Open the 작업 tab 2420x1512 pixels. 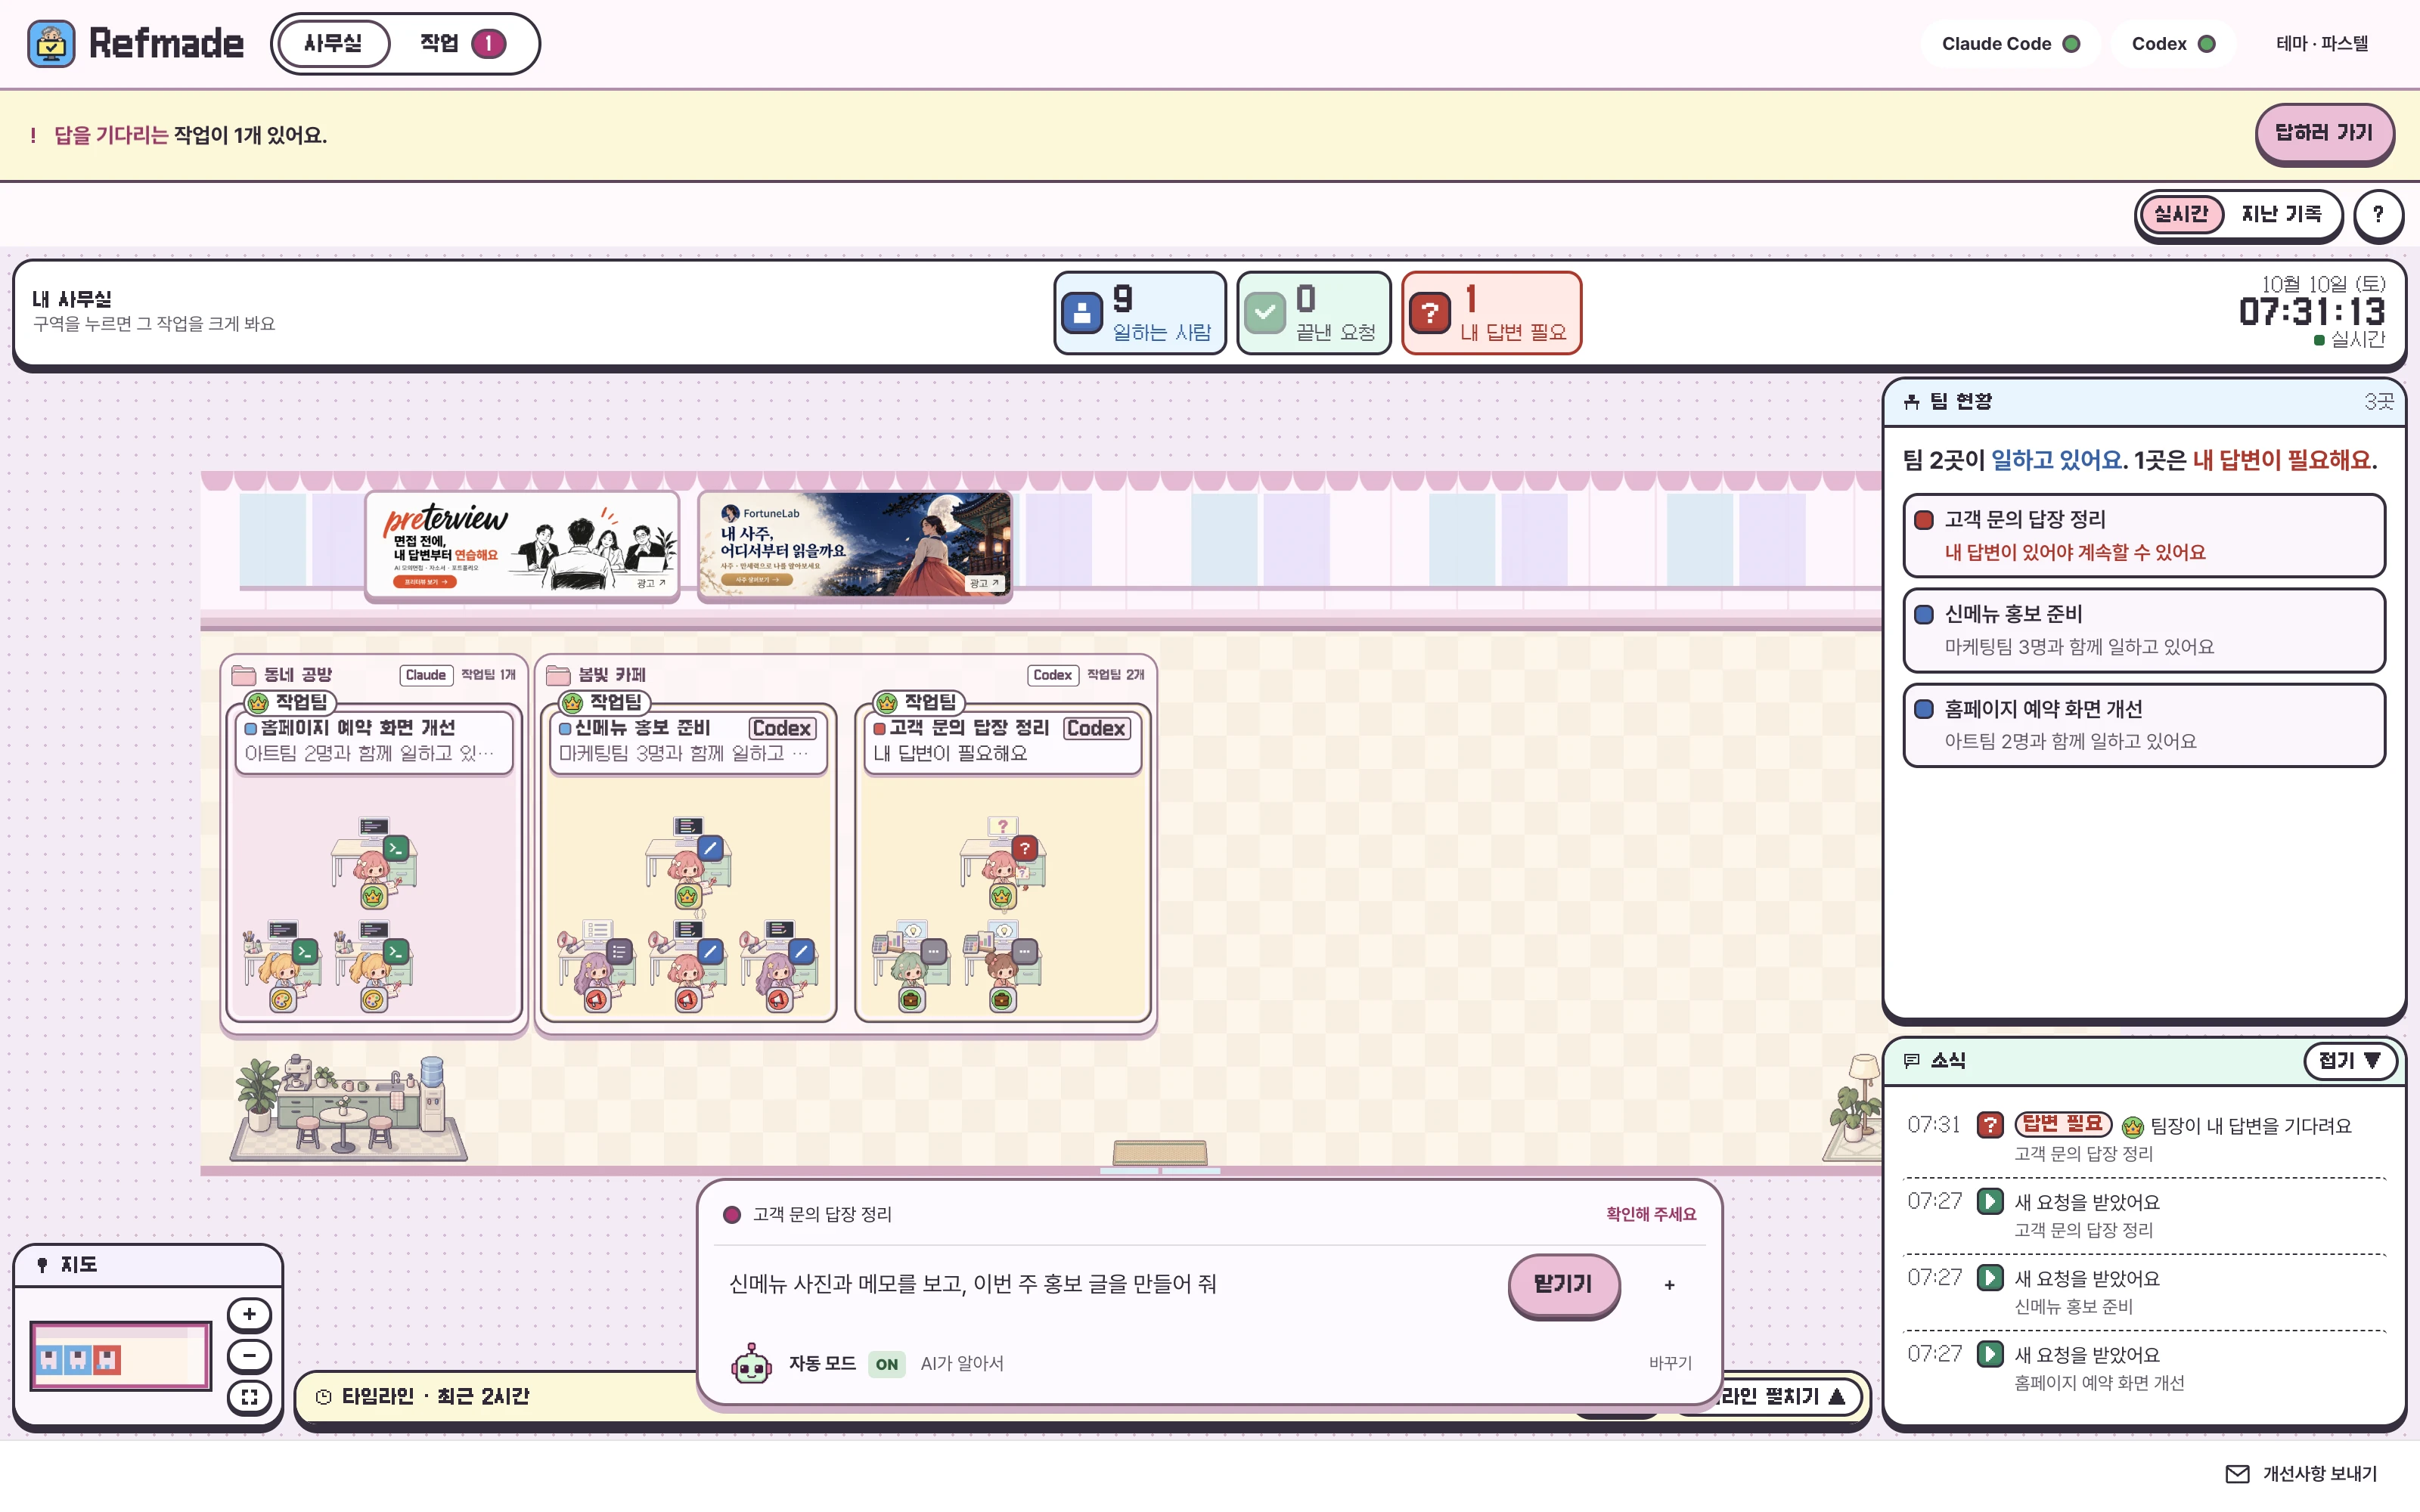(463, 44)
